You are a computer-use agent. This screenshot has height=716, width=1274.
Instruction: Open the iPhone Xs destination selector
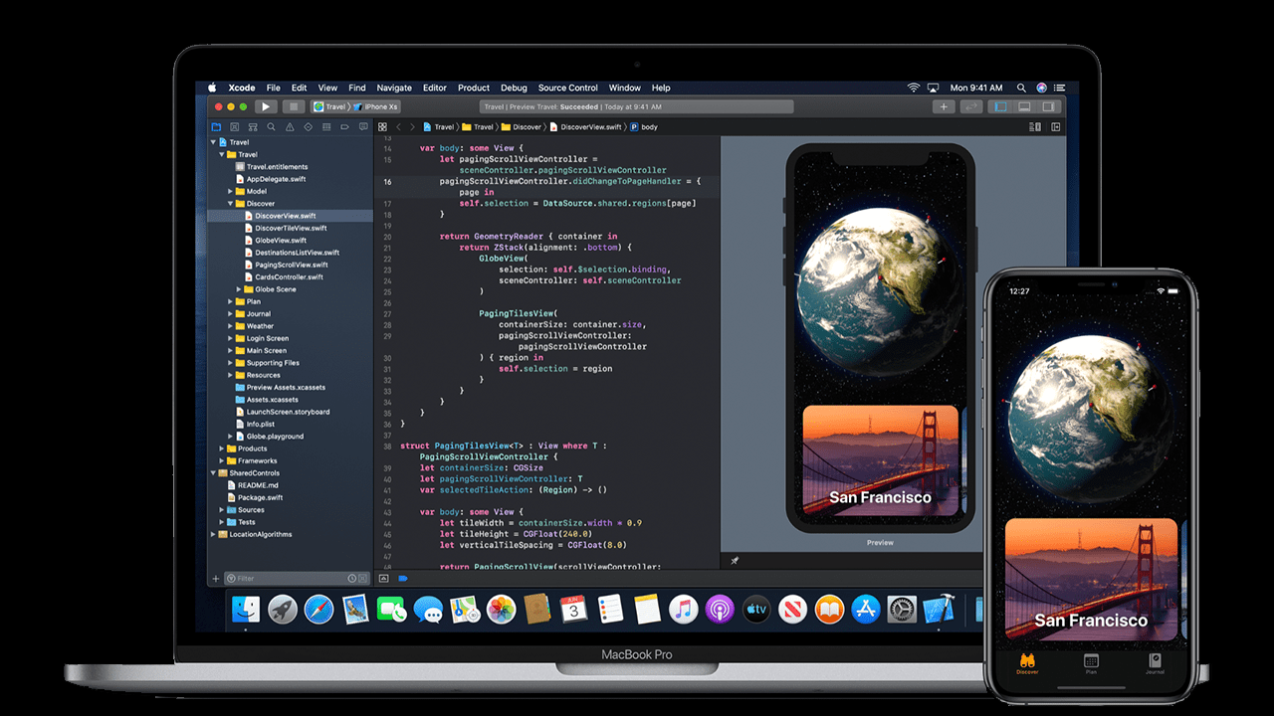380,106
